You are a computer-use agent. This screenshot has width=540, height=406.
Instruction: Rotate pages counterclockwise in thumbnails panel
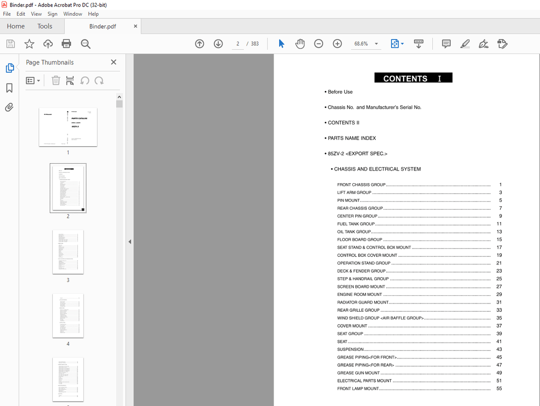[84, 80]
